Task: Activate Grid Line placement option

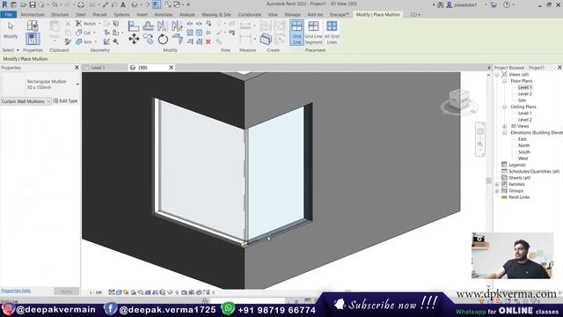Action: (x=296, y=33)
